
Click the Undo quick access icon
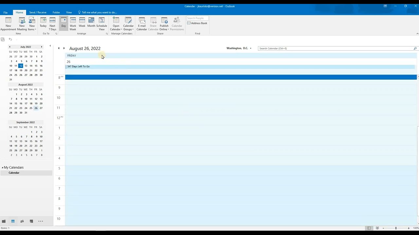click(10, 39)
